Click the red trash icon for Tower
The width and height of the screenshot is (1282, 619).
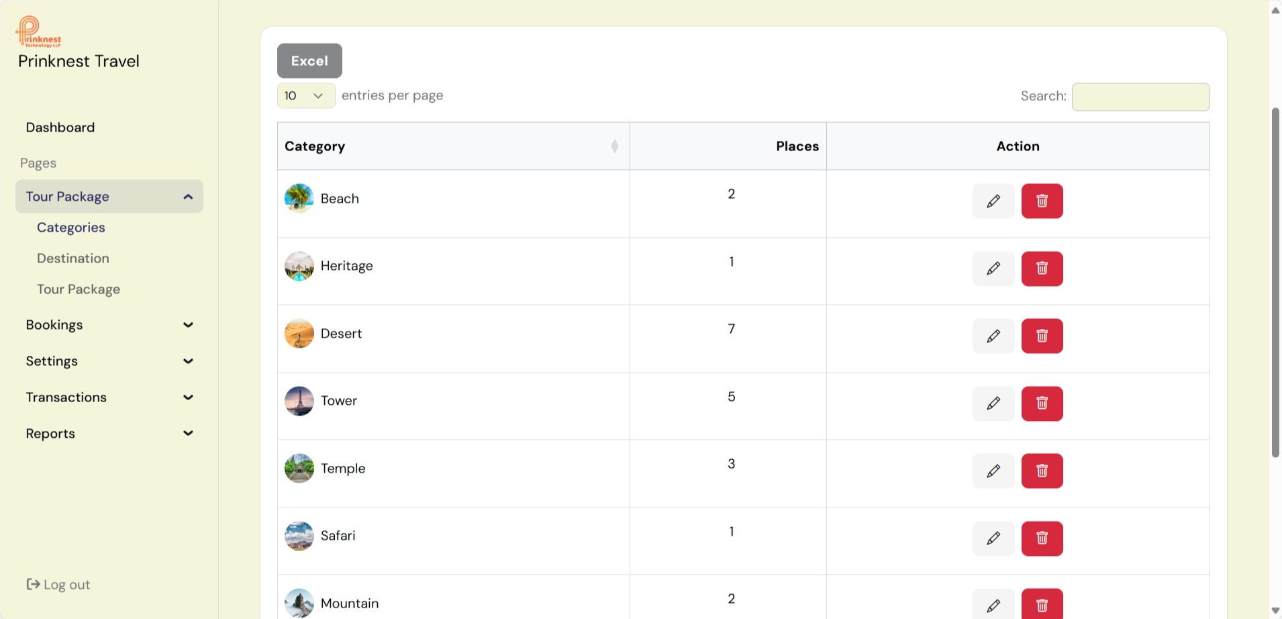pos(1042,403)
